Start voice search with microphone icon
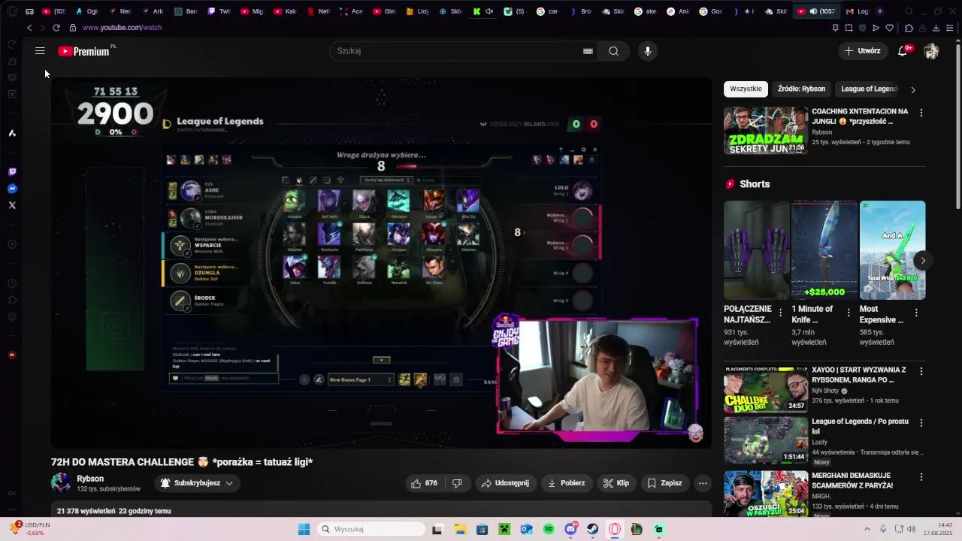Viewport: 962px width, 541px height. point(648,51)
